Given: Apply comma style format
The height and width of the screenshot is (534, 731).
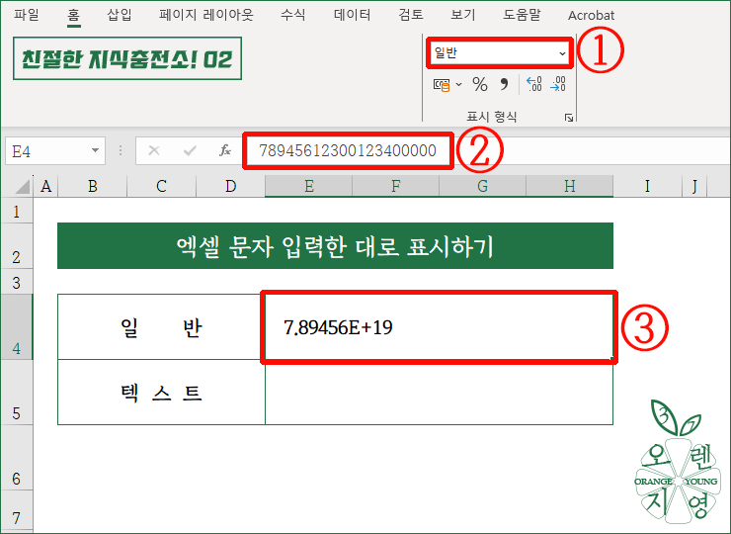Looking at the screenshot, I should 504,84.
